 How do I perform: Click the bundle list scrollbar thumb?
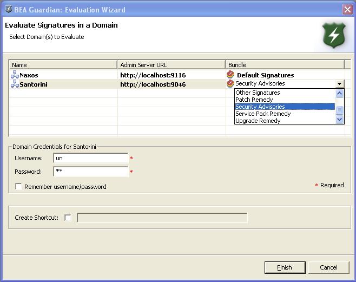click(x=339, y=110)
